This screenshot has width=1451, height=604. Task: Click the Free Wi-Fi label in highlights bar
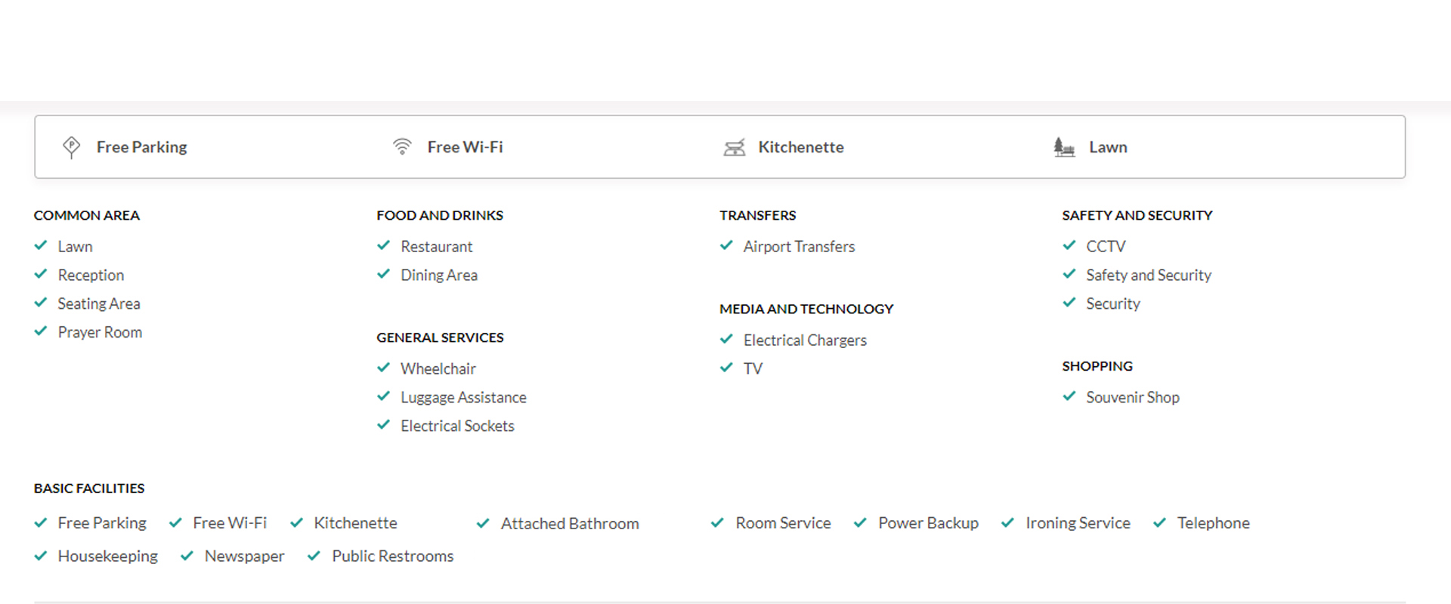pyautogui.click(x=465, y=147)
